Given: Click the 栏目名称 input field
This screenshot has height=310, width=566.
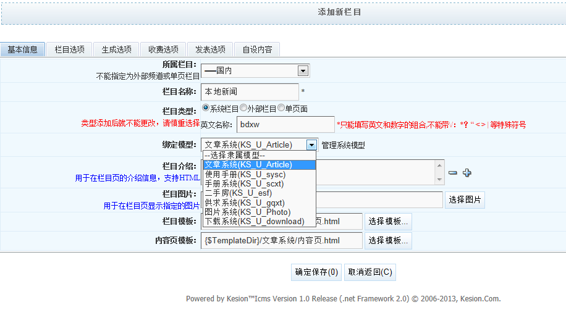Looking at the screenshot, I should (250, 91).
